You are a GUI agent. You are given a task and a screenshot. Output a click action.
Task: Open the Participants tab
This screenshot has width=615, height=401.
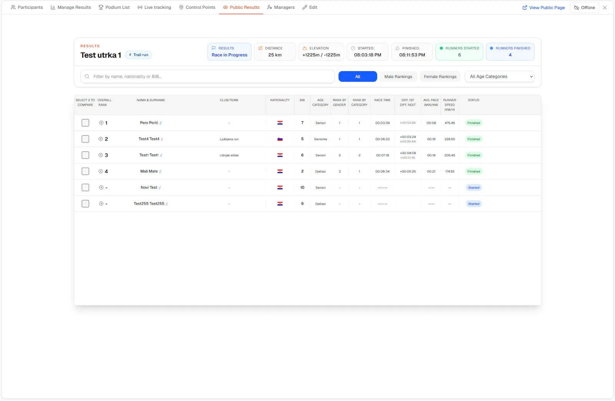coord(27,7)
